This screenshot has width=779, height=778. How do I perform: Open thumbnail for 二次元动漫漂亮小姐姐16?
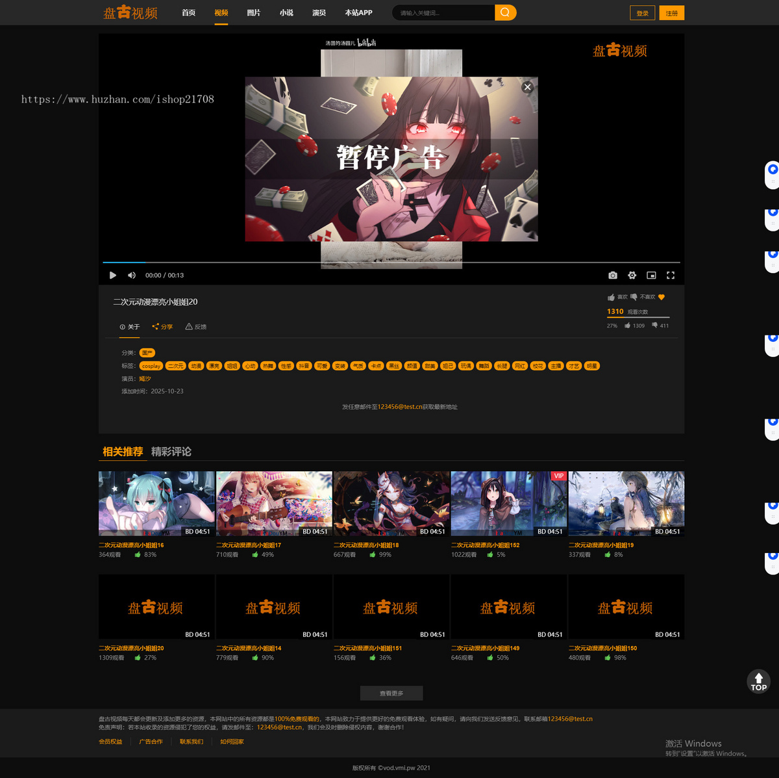point(156,504)
